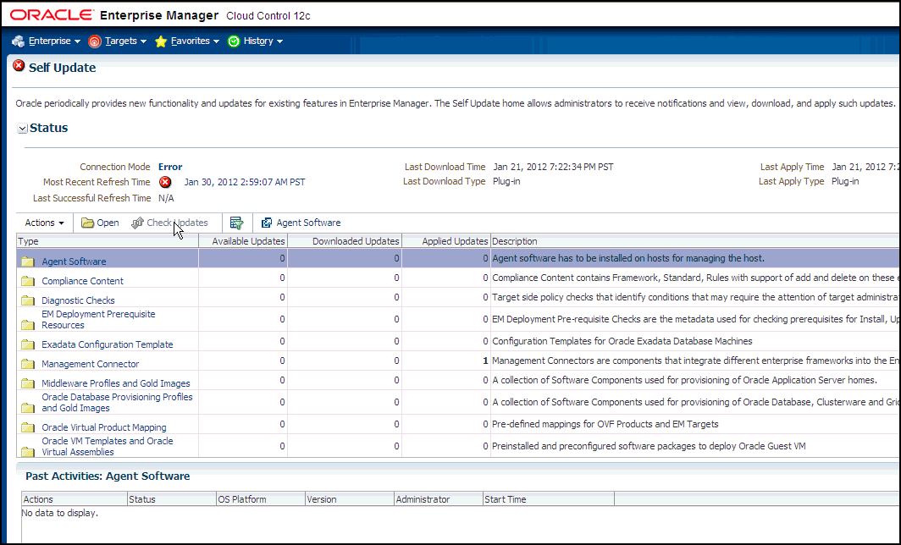Open the Exadata Configuration Template link
This screenshot has width=901, height=545.
[107, 344]
